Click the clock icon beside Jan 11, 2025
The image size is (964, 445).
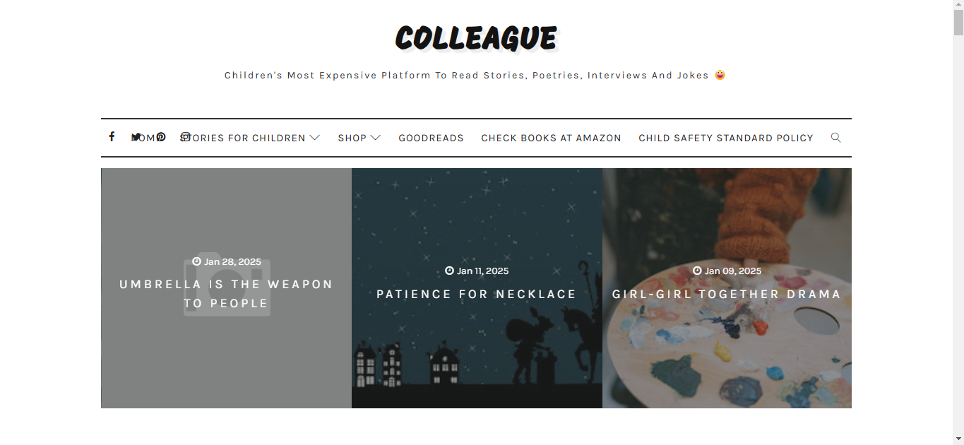449,271
